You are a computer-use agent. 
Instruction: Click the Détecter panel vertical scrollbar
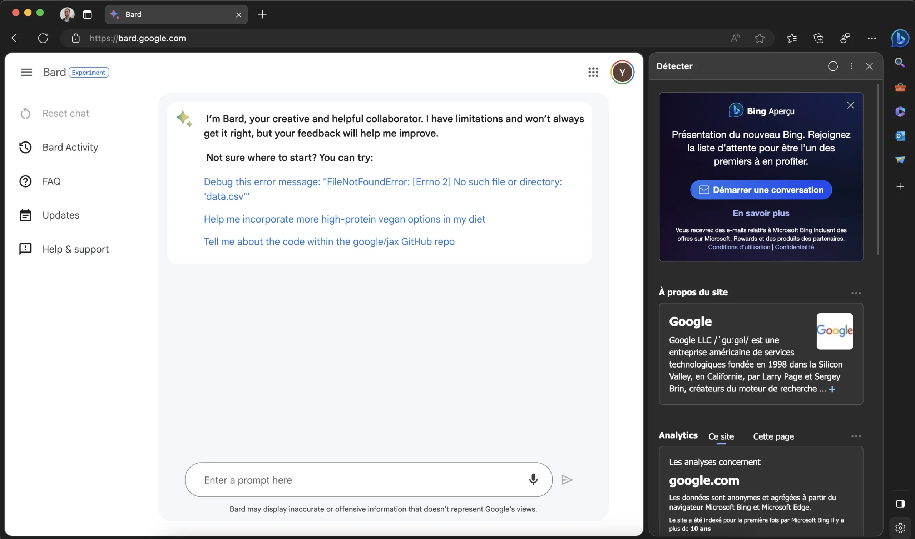(877, 170)
